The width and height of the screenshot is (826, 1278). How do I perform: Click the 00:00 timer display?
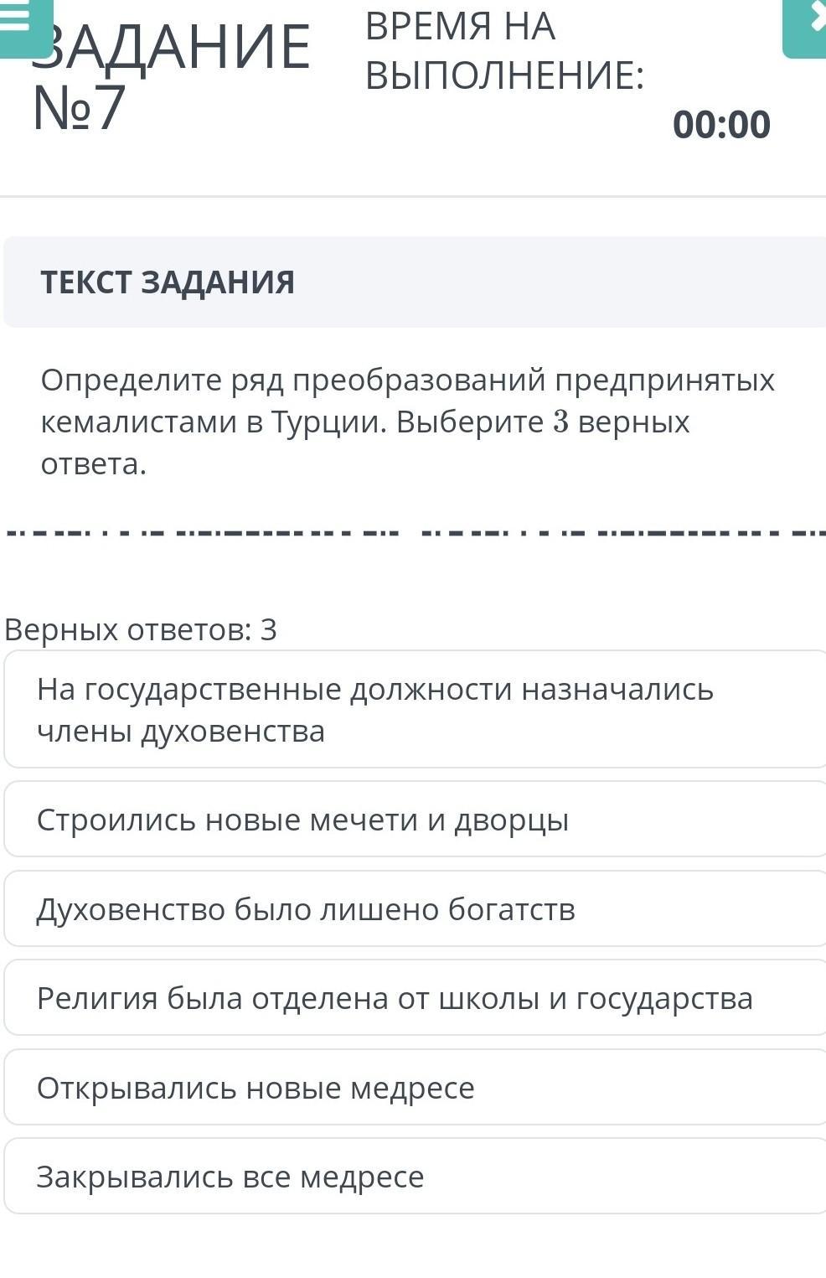click(x=721, y=125)
